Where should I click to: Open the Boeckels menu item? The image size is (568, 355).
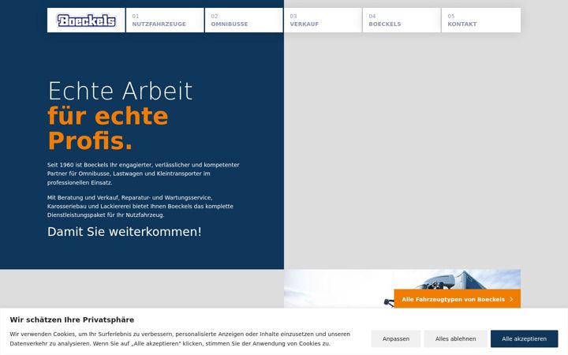402,21
